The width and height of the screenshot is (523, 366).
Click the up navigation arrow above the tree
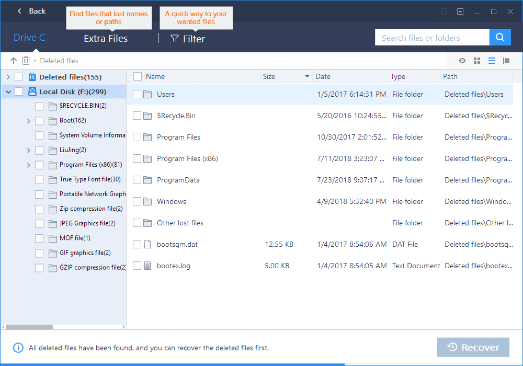click(x=13, y=61)
